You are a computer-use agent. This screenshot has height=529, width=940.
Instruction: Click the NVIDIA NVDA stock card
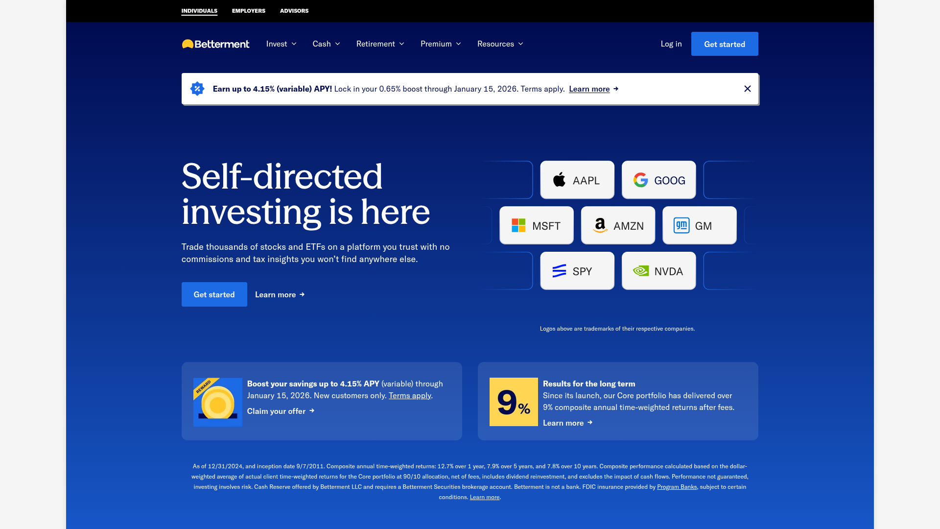point(658,270)
